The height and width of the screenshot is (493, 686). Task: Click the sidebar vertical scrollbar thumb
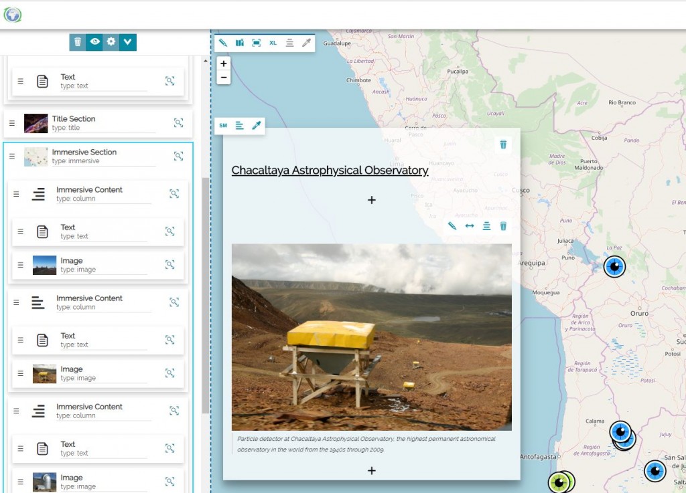click(206, 296)
